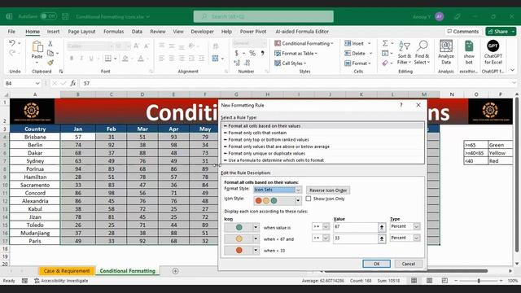Open Sort & Filter tool

click(x=405, y=52)
